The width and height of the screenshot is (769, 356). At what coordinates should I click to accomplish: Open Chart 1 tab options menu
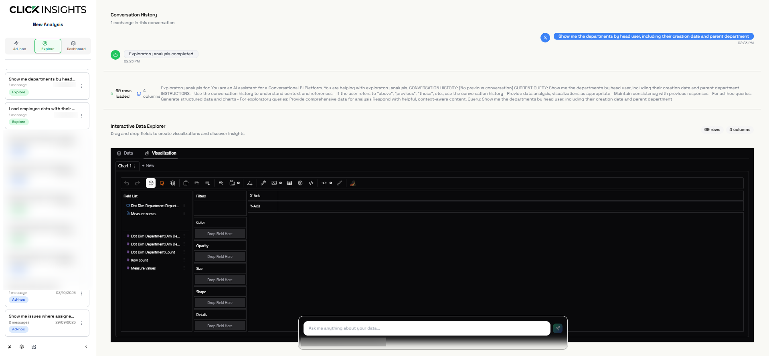click(134, 166)
